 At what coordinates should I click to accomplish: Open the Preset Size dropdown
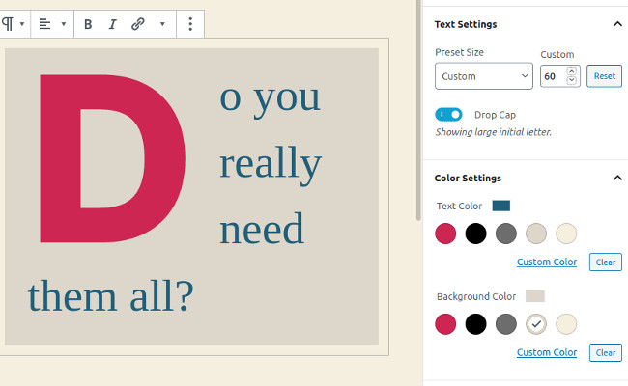click(483, 75)
